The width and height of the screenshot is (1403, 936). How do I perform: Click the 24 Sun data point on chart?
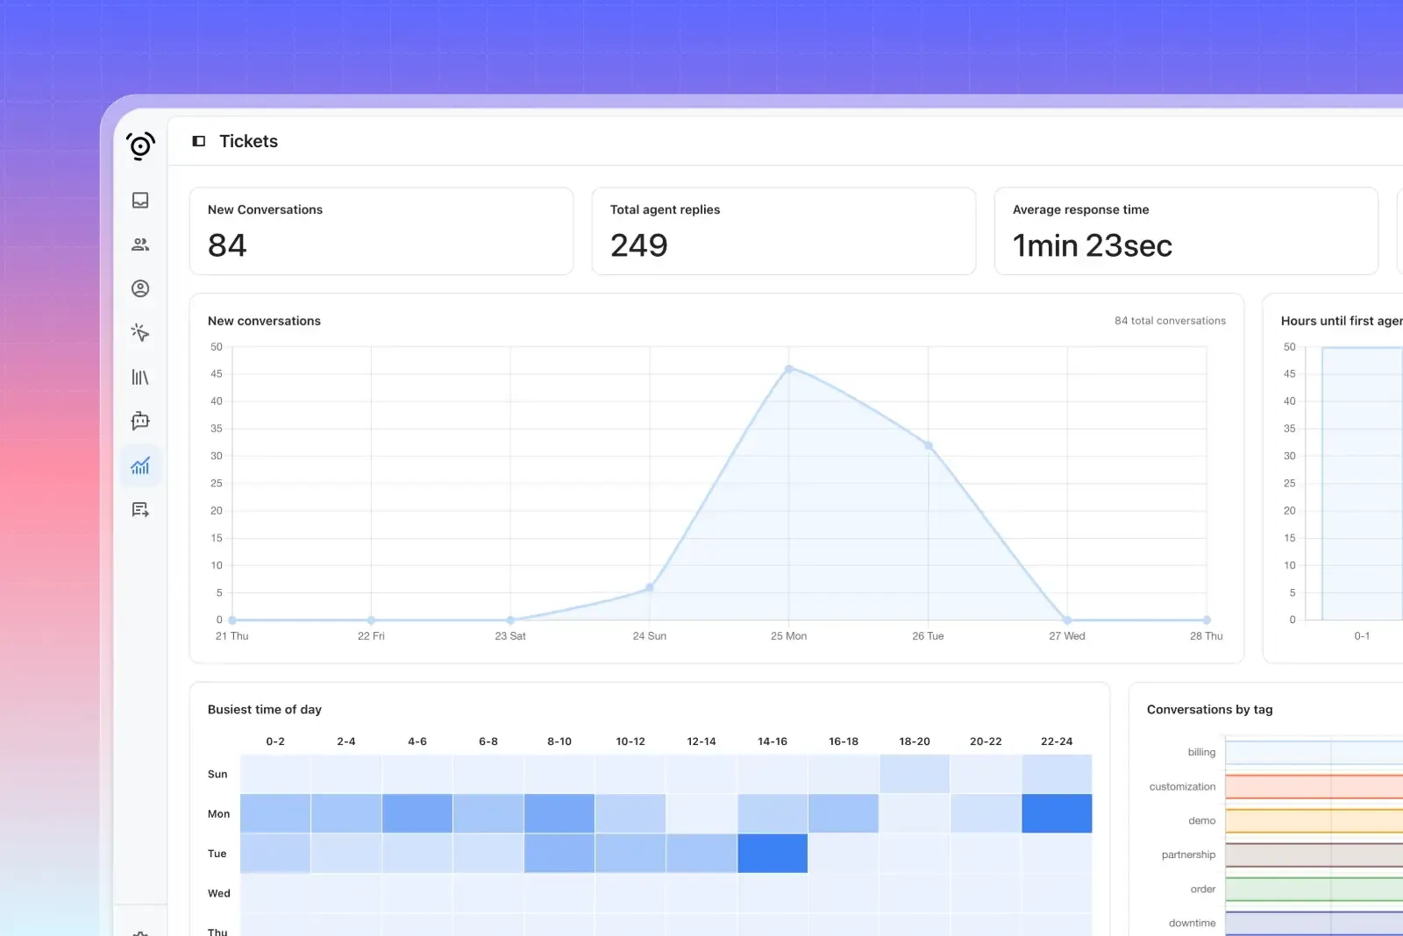click(x=650, y=587)
